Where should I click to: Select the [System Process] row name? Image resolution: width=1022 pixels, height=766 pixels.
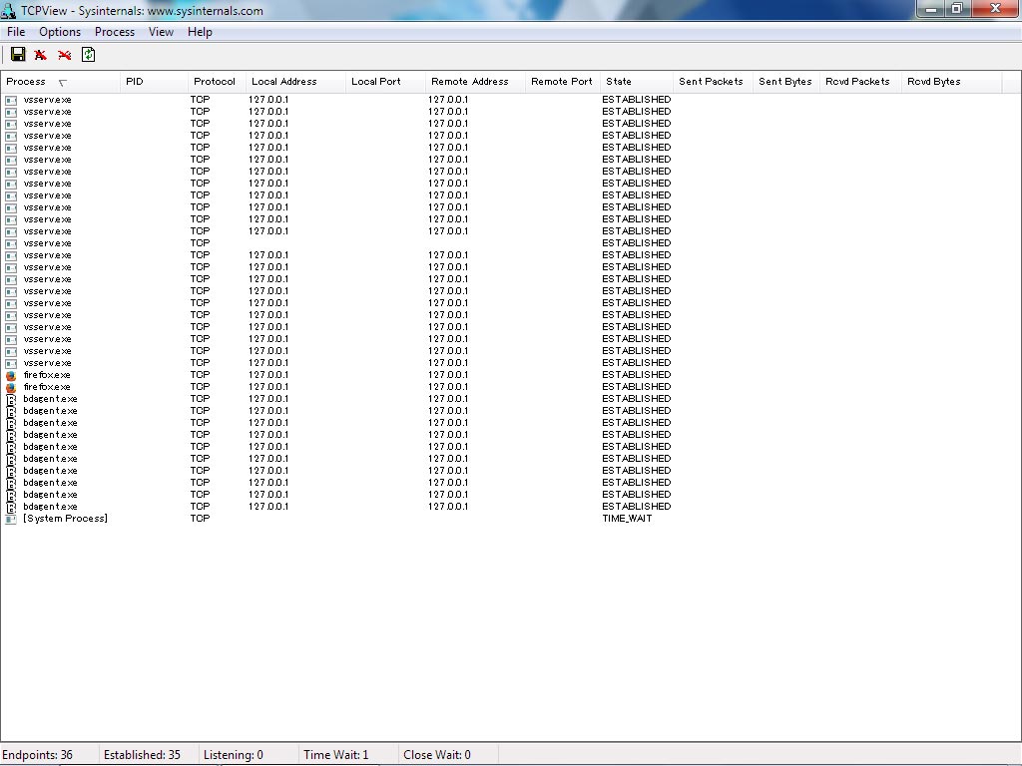(65, 519)
